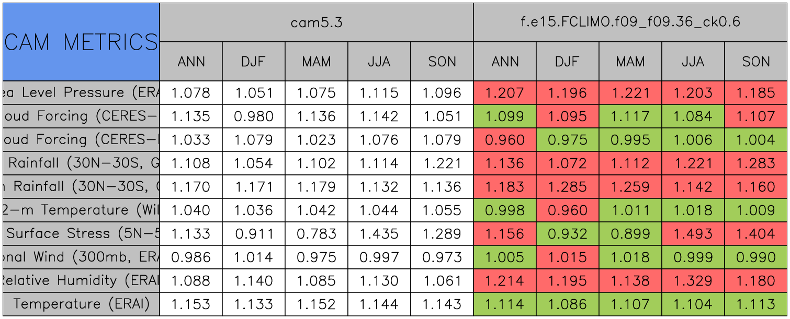Click the Relative Humidity row label

coord(81,280)
